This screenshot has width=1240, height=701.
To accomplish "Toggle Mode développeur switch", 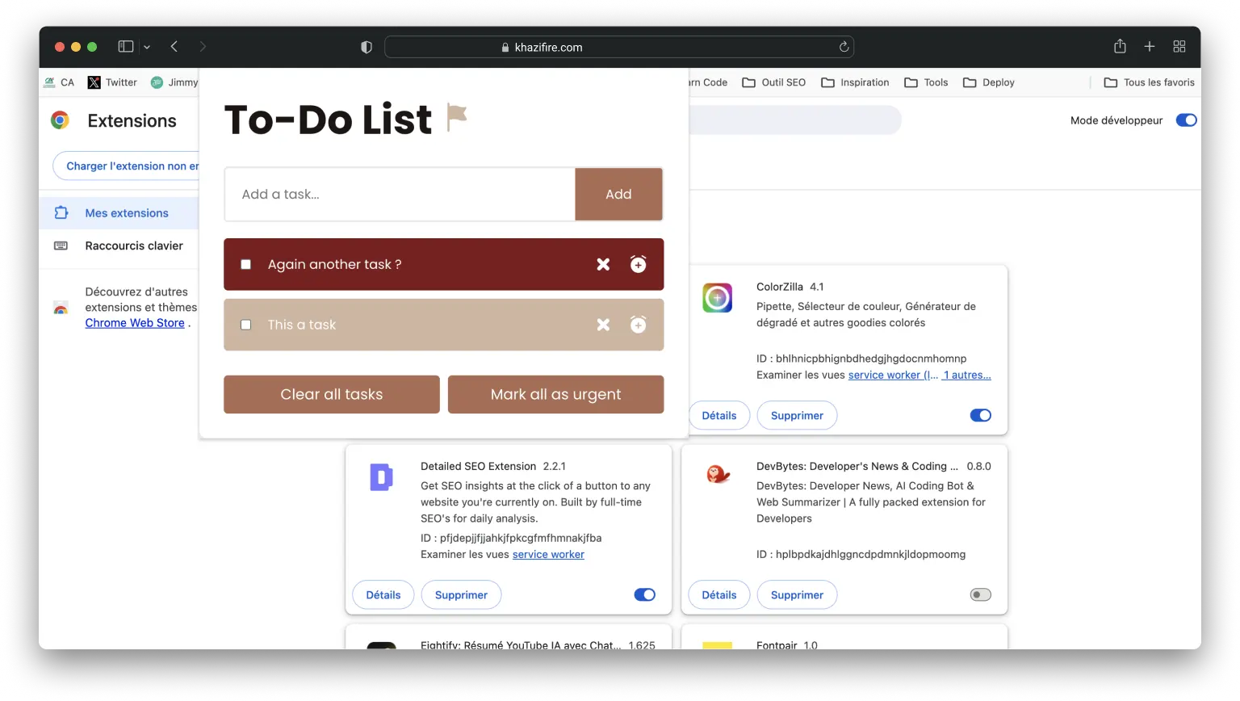I will pyautogui.click(x=1186, y=120).
